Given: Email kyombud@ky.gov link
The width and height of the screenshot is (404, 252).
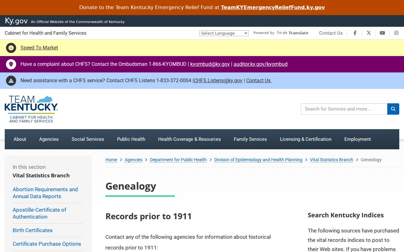Looking at the screenshot, I should pos(210,64).
